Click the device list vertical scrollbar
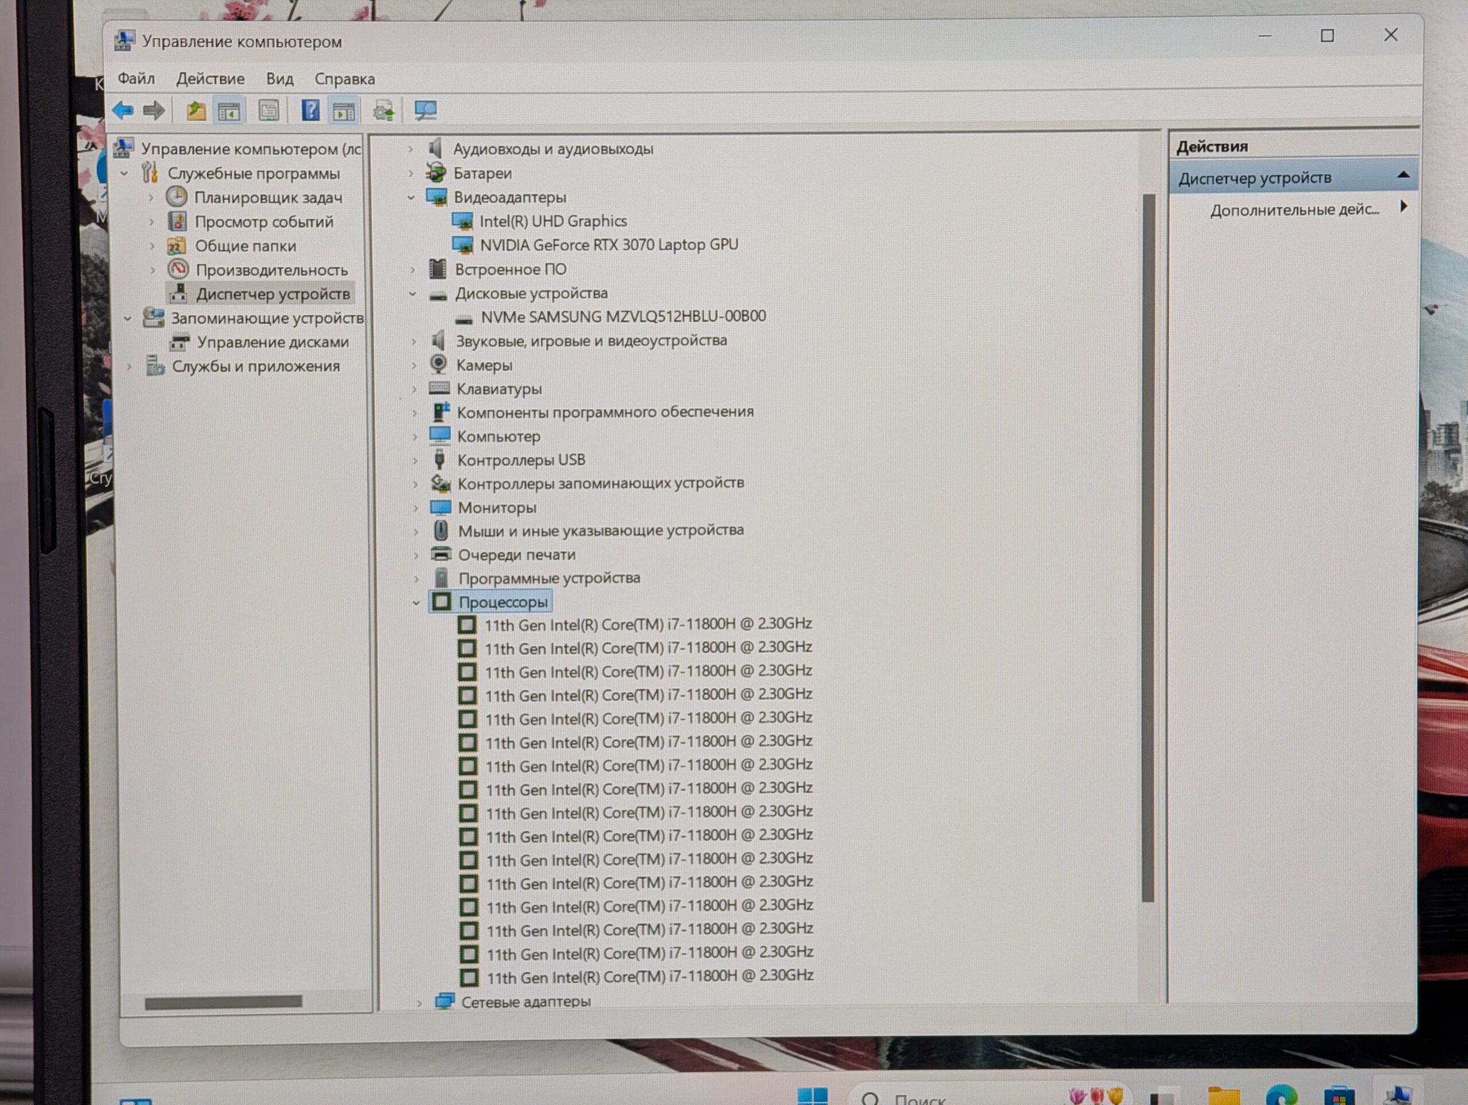1468x1105 pixels. coord(1148,544)
